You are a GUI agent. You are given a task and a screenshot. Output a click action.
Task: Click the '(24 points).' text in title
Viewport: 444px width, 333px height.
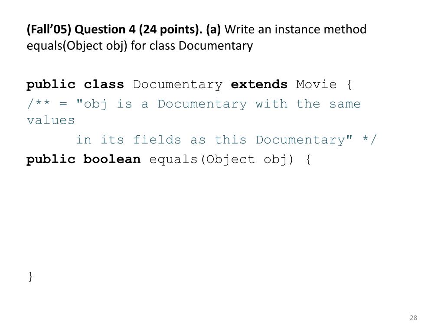pyautogui.click(x=171, y=29)
